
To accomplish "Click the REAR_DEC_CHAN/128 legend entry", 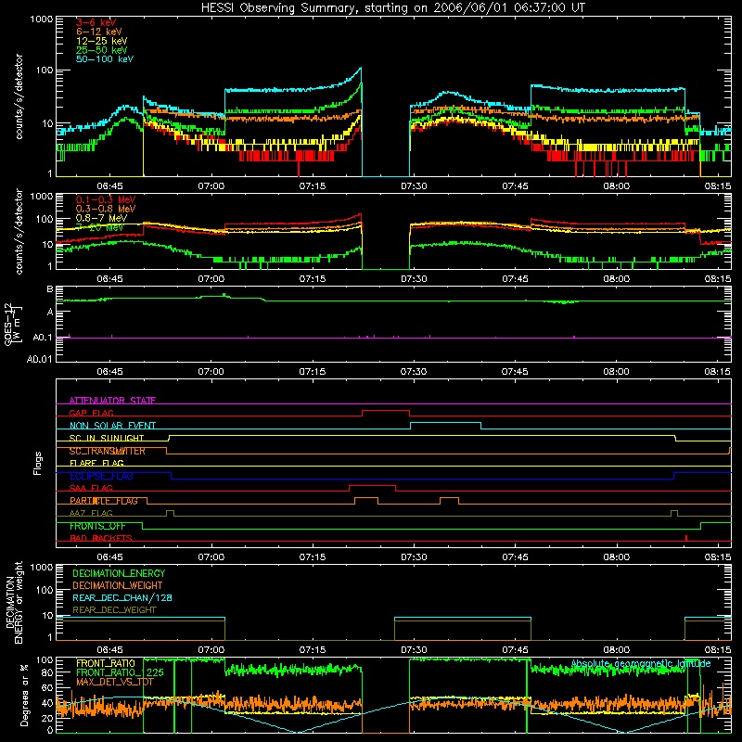I will tap(122, 597).
